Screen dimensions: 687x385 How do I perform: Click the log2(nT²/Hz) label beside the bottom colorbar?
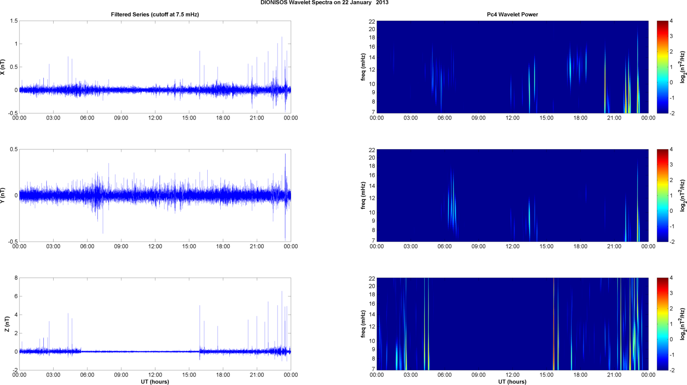click(x=683, y=324)
